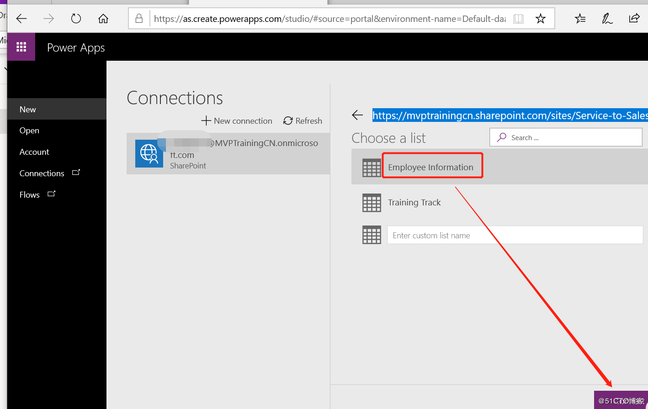Open the browser home page
This screenshot has width=648, height=409.
(103, 19)
